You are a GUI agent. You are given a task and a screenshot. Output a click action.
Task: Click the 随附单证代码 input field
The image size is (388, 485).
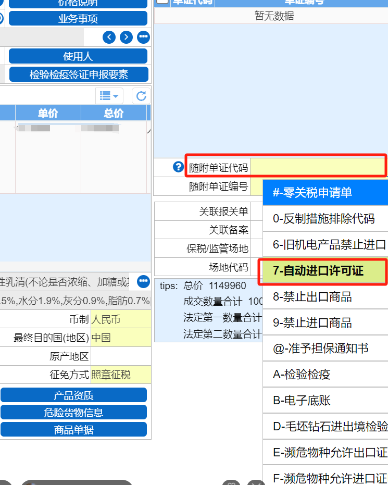click(318, 167)
